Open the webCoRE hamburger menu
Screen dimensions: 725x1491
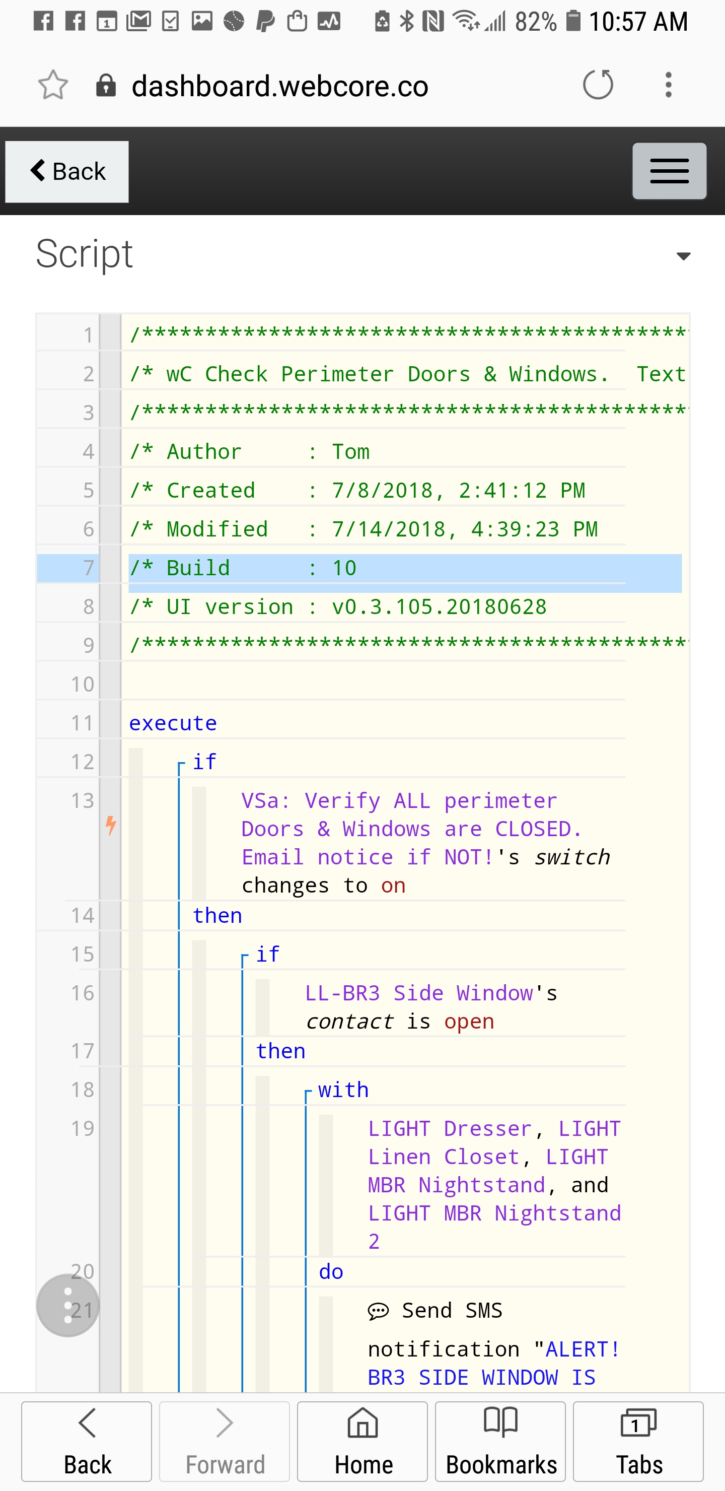click(x=669, y=171)
